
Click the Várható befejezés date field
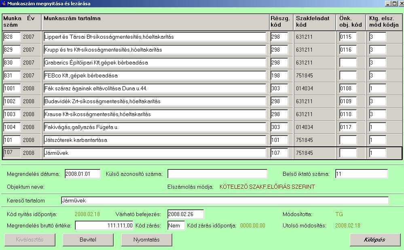click(186, 214)
